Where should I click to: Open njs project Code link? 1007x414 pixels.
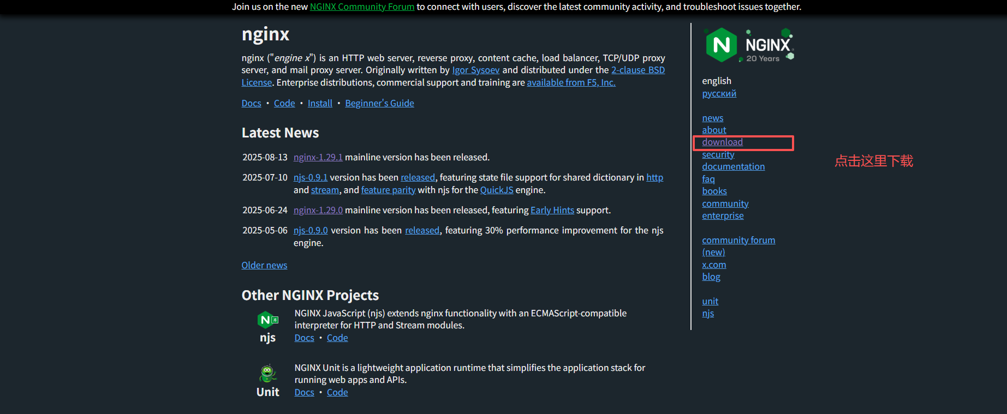(337, 338)
